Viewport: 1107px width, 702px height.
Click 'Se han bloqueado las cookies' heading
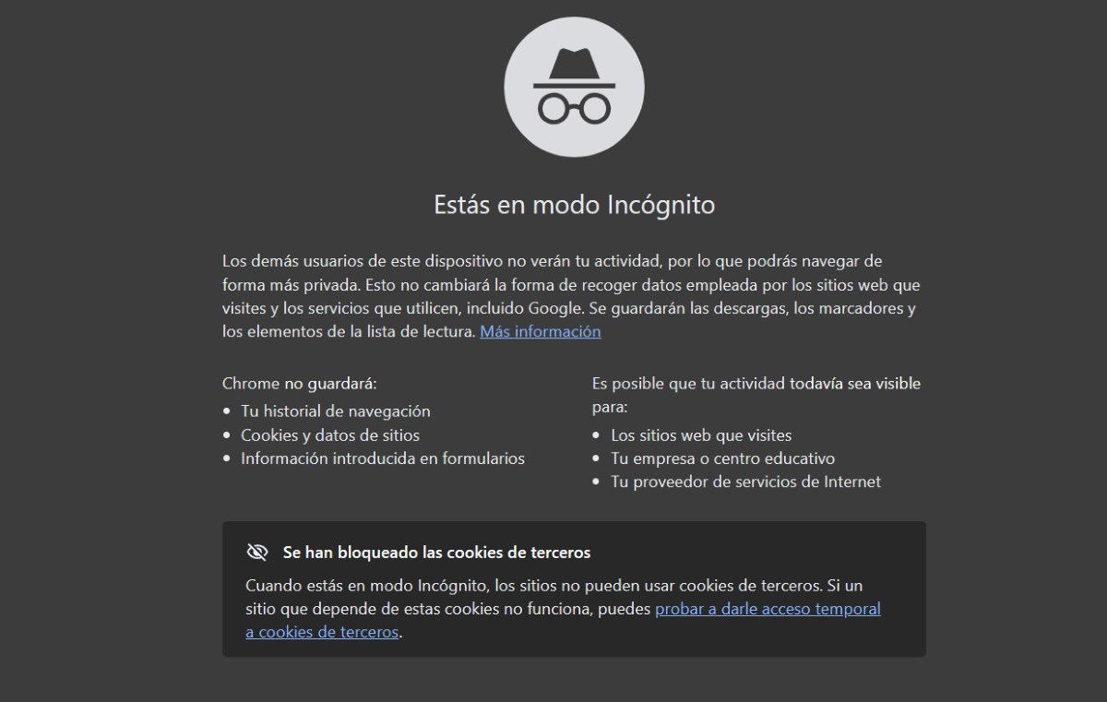click(x=435, y=552)
